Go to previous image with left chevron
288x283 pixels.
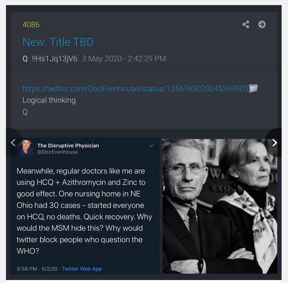13,143
